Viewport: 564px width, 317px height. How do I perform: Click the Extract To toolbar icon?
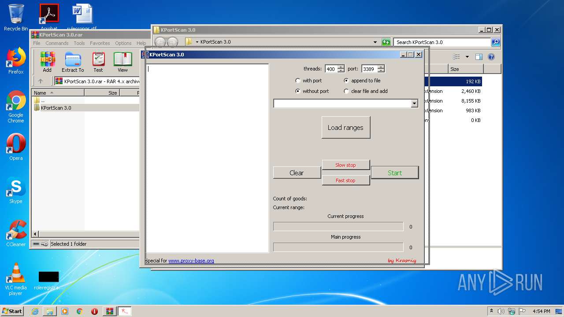click(x=73, y=62)
